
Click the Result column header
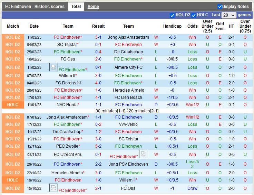coord(98,26)
